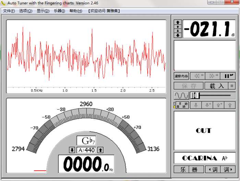The width and height of the screenshot is (240, 181).
Task: Click the sine wave tone icon
Action: (x=181, y=95)
